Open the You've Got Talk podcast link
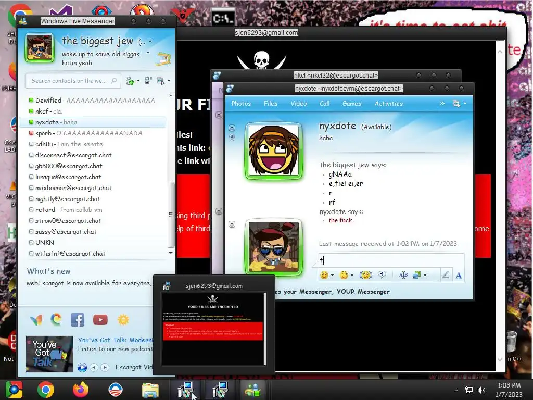533x400 pixels. [x=116, y=340]
